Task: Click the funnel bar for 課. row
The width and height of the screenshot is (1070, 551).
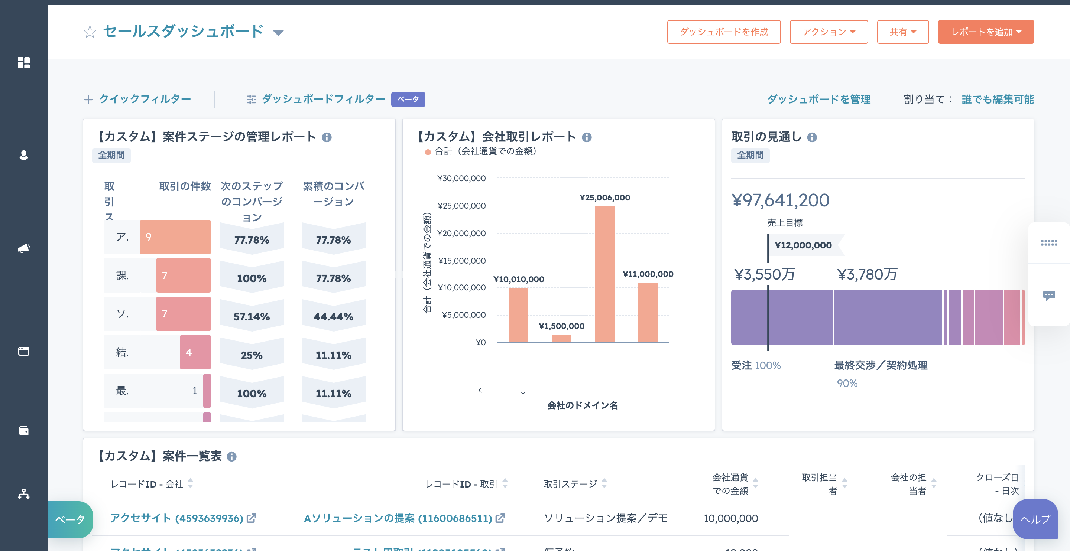Action: coord(184,275)
